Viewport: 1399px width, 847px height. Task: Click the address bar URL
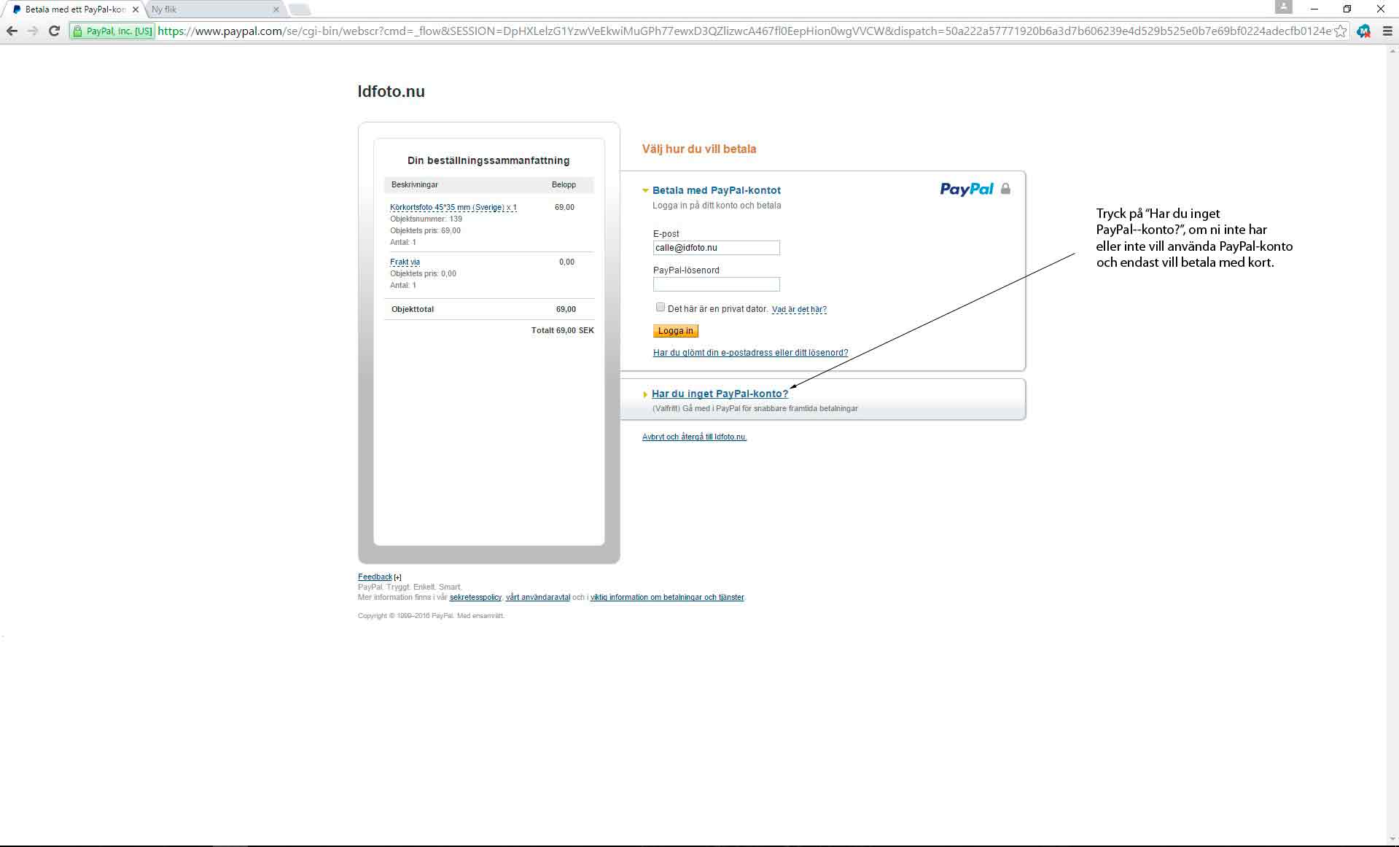744,31
